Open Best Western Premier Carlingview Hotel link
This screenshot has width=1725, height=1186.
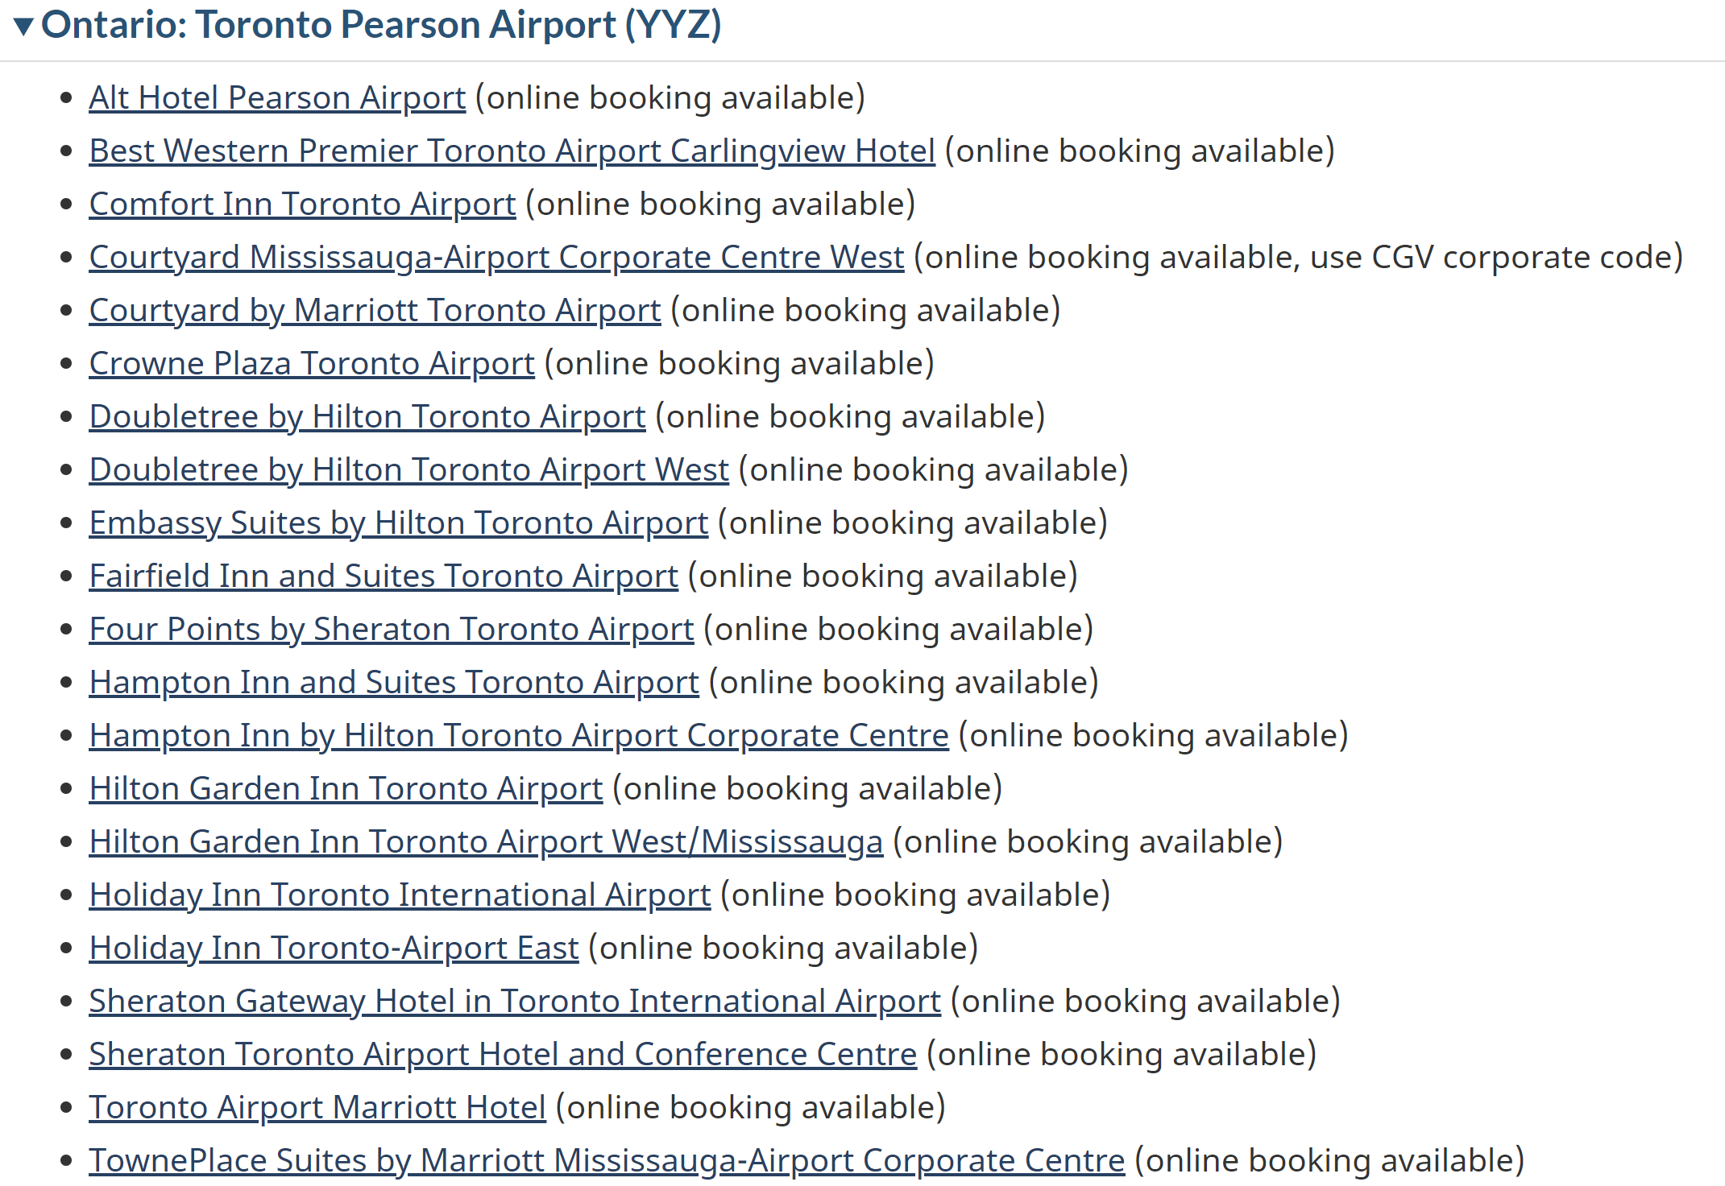[512, 151]
